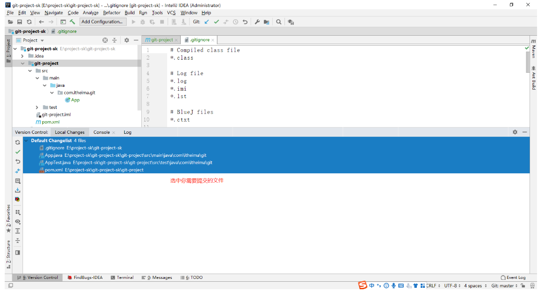Switch to the Console tab

pyautogui.click(x=101, y=132)
